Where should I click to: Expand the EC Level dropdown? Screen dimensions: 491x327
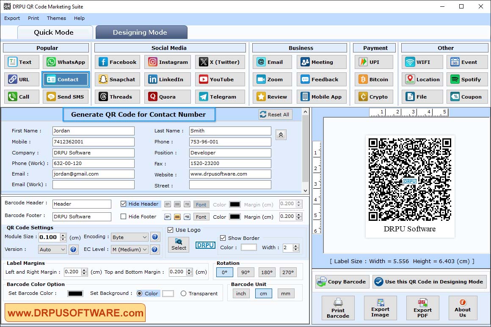click(130, 250)
